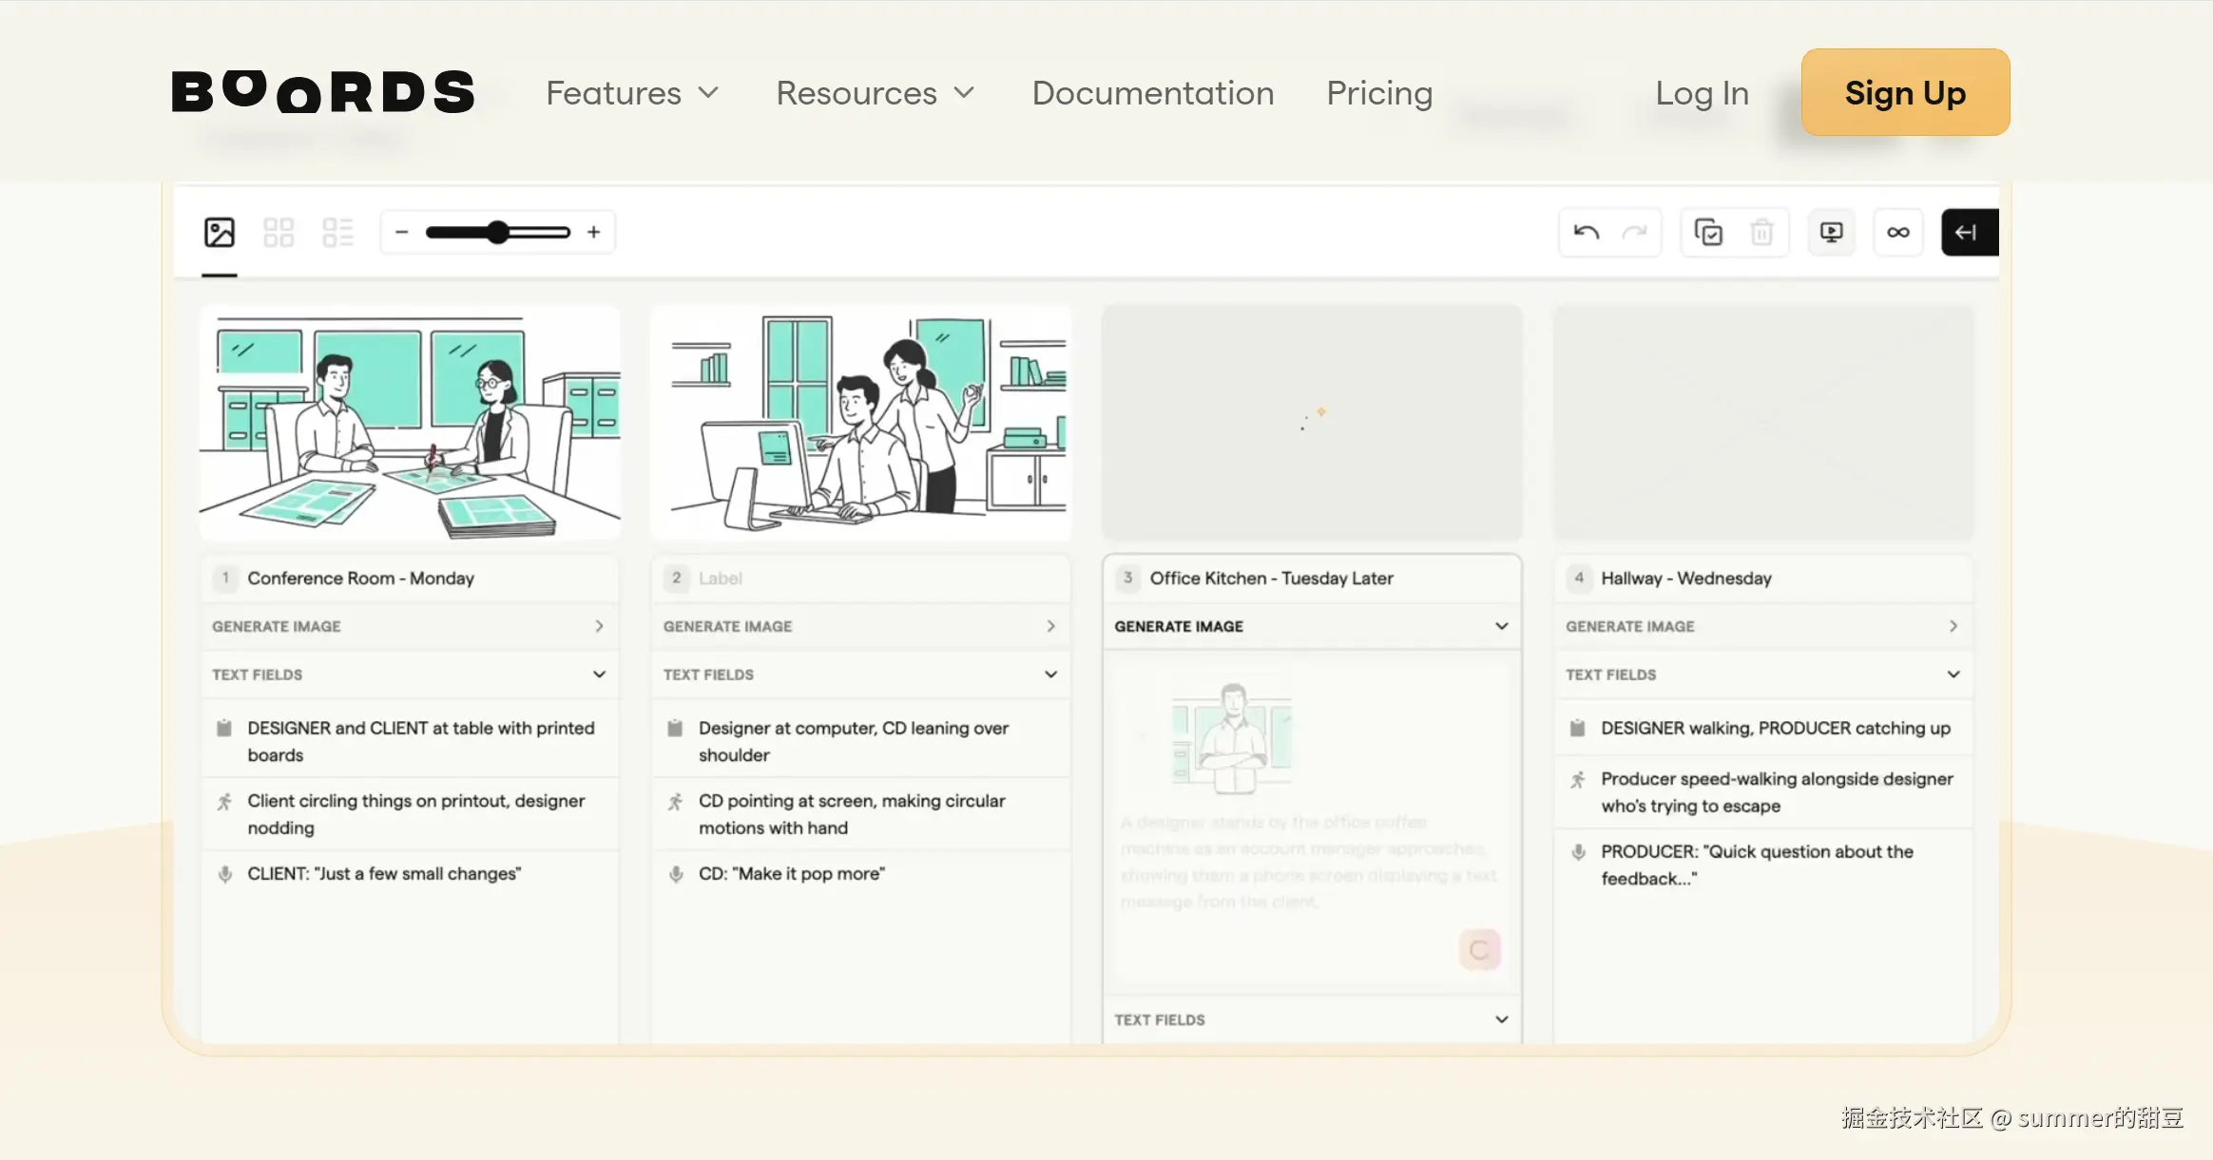Collapse the sidebar with black arrow button

1967,232
